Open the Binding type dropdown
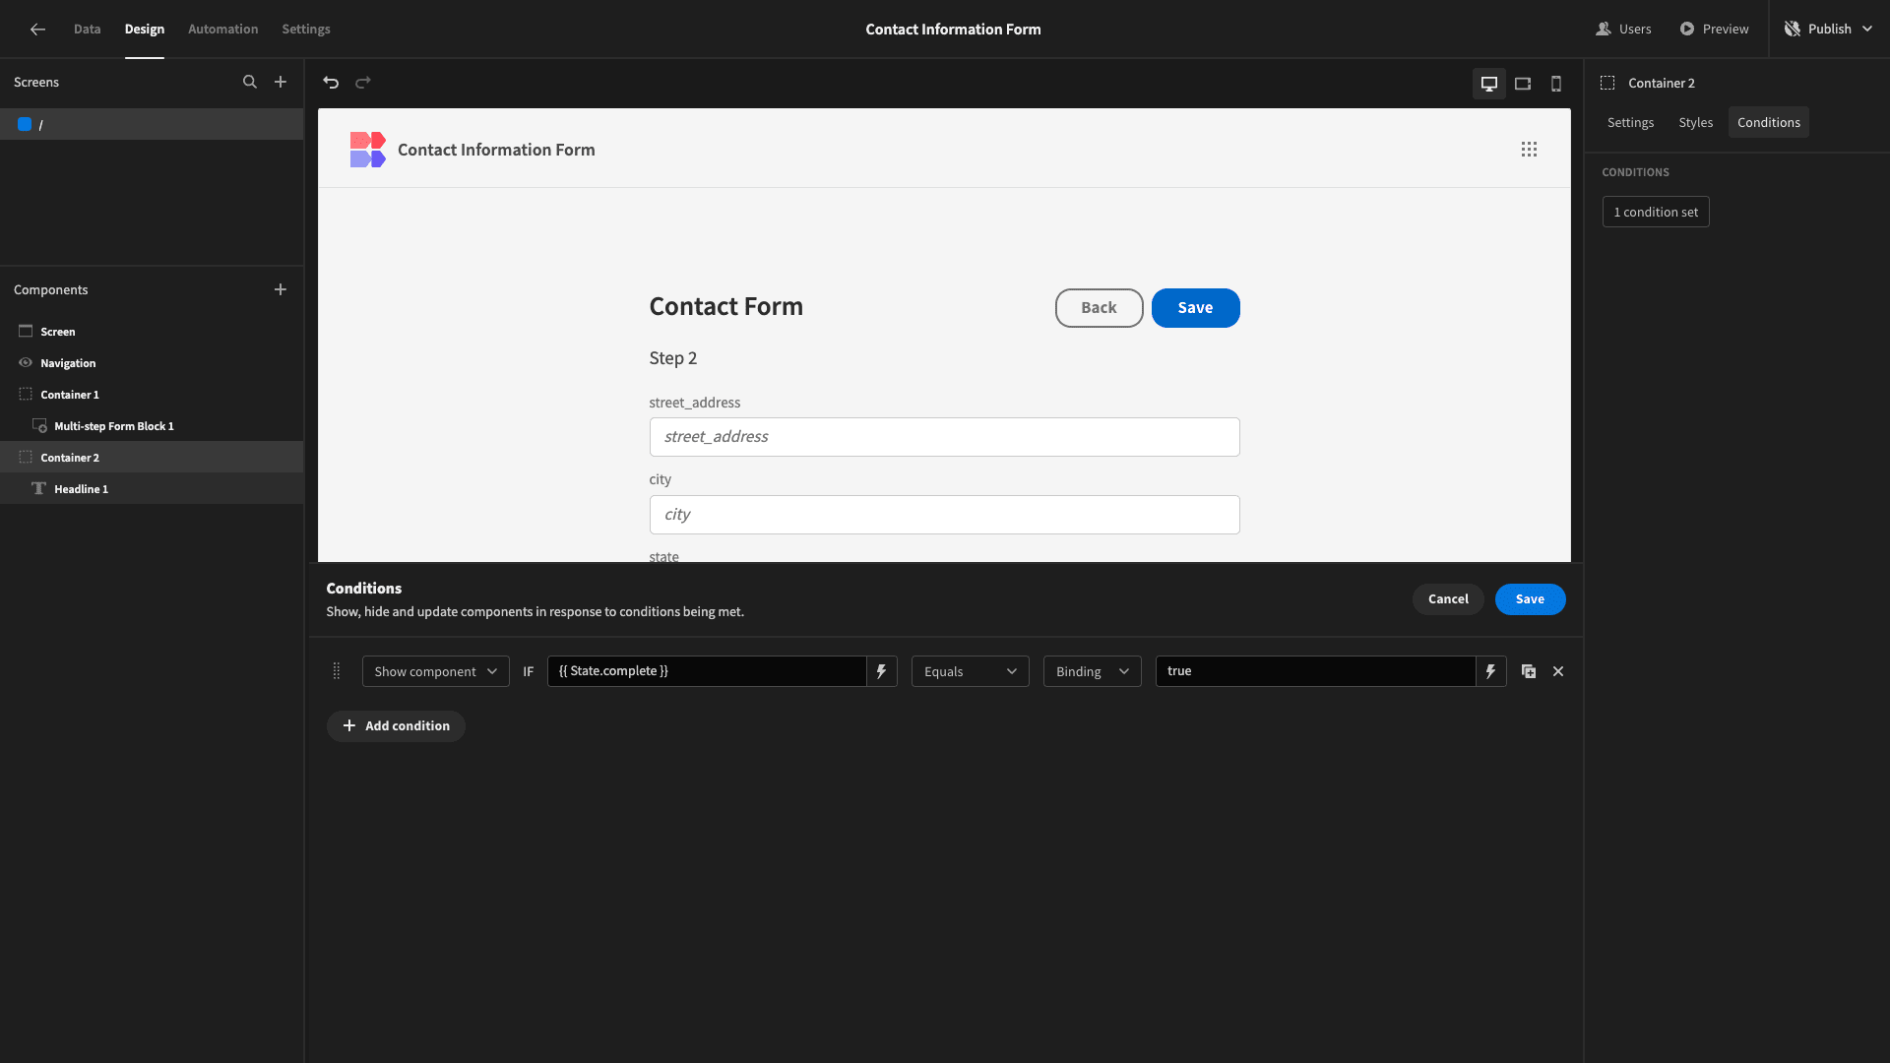Screen dimensions: 1890x1063 (1092, 671)
